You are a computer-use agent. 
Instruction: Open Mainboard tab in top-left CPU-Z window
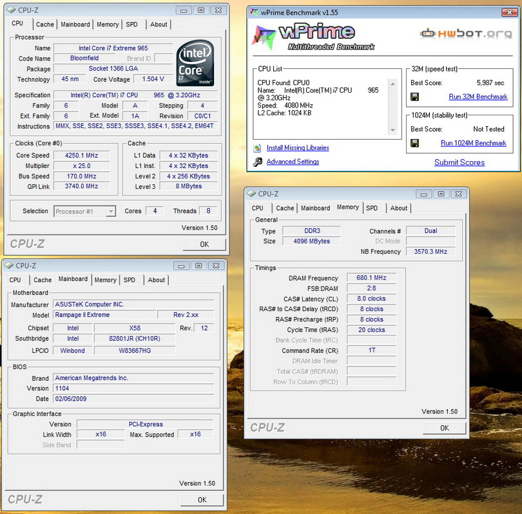click(x=75, y=24)
